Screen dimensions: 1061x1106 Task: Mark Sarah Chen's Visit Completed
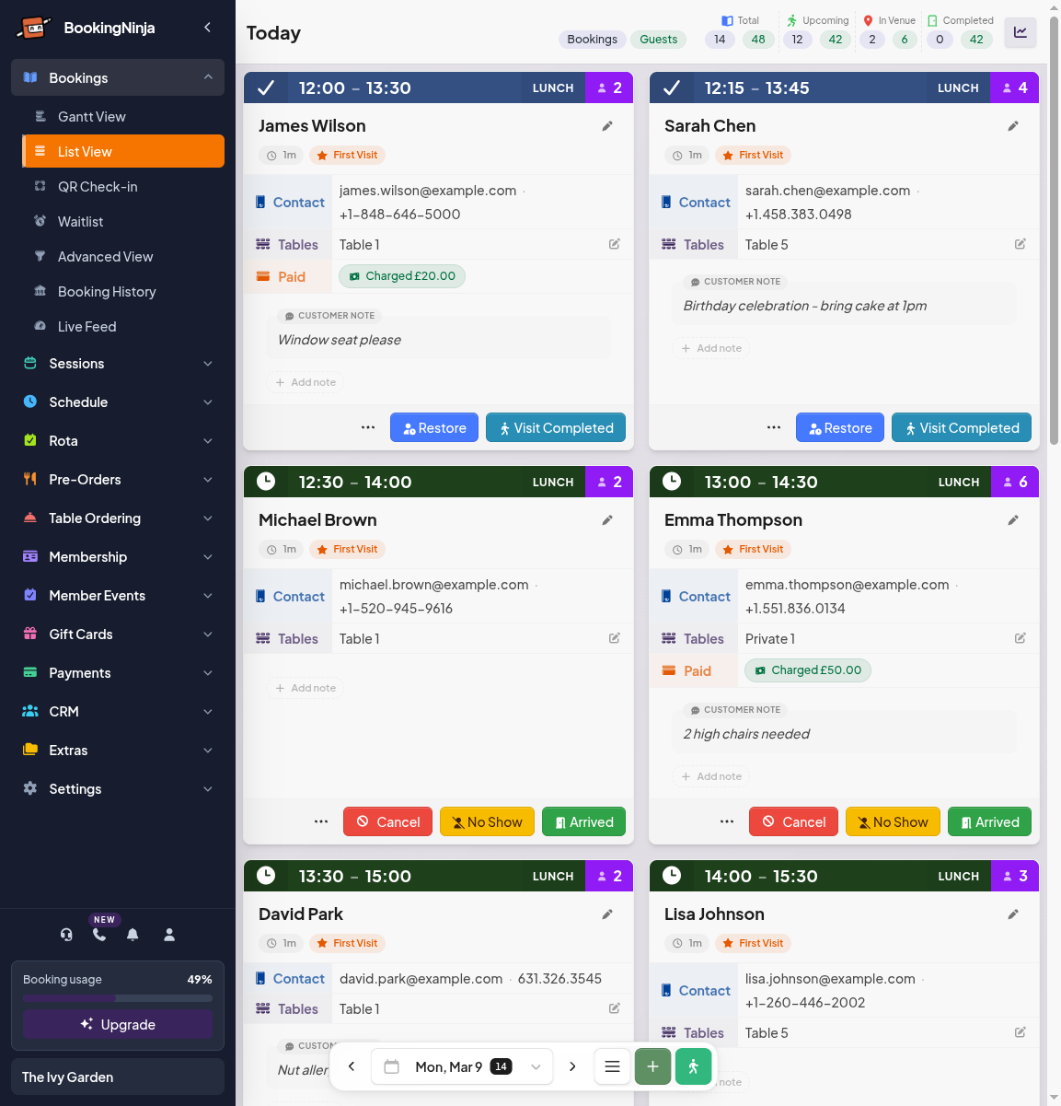pos(962,427)
